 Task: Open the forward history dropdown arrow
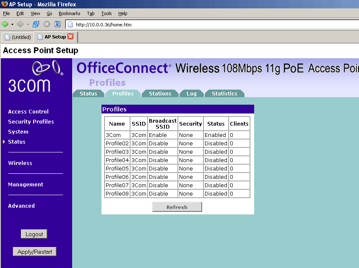coord(28,24)
